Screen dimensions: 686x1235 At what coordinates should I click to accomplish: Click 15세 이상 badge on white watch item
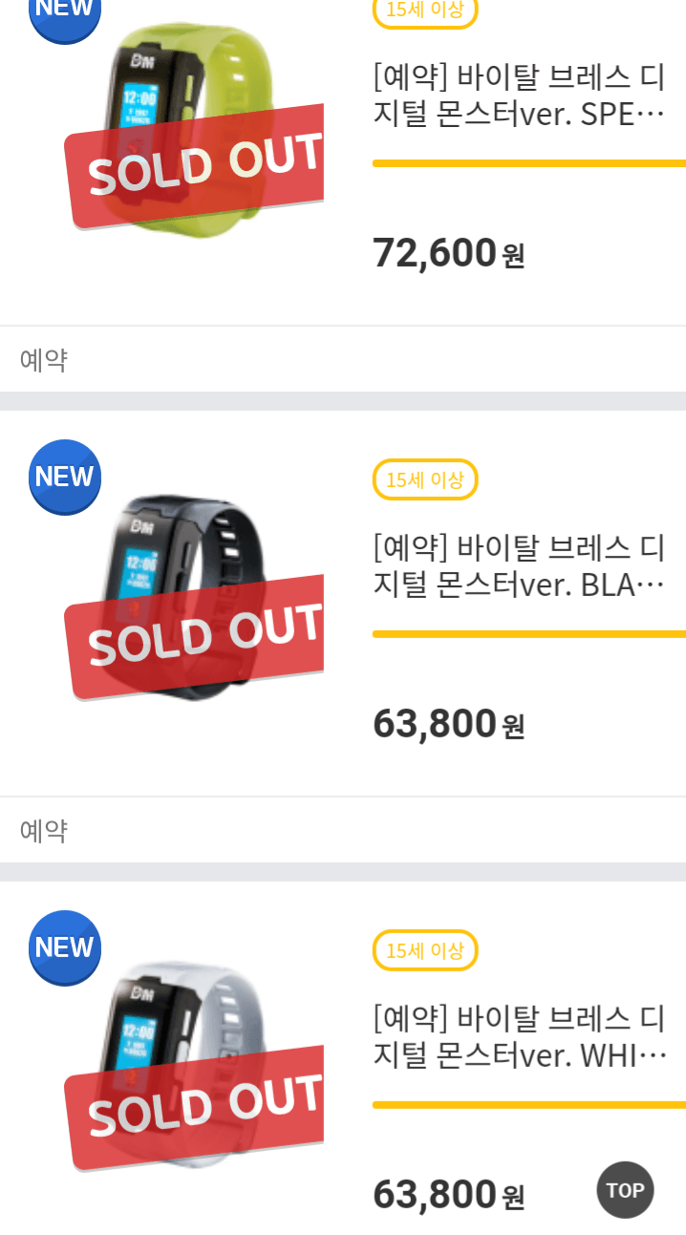pos(424,950)
